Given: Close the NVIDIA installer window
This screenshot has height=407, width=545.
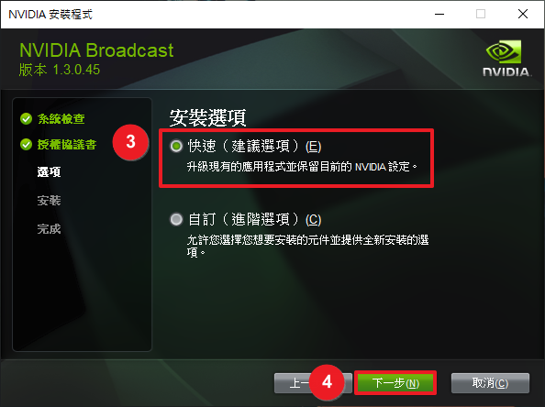Looking at the screenshot, I should [x=523, y=14].
